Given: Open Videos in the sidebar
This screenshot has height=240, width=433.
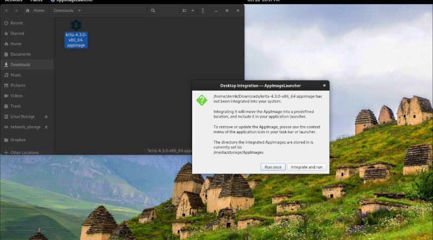Looking at the screenshot, I should pos(27,96).
